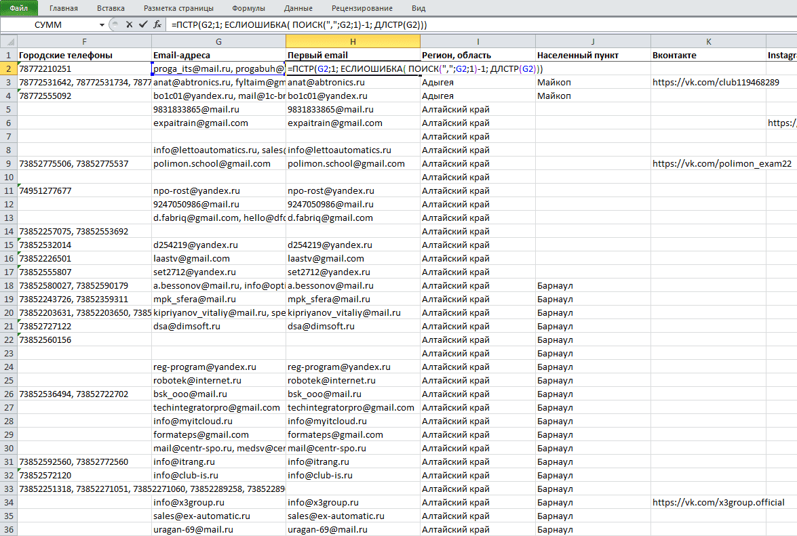Switch to the Главная tab
The image size is (797, 536).
pos(64,8)
